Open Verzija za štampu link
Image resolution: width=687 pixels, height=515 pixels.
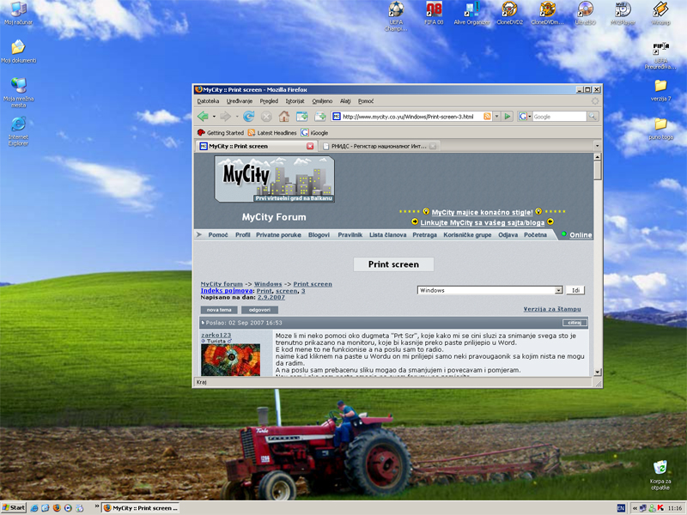pos(552,309)
